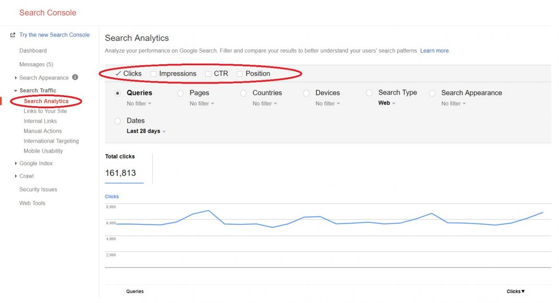Choose the Countries radio option
Image resolution: width=559 pixels, height=303 pixels.
click(x=243, y=93)
